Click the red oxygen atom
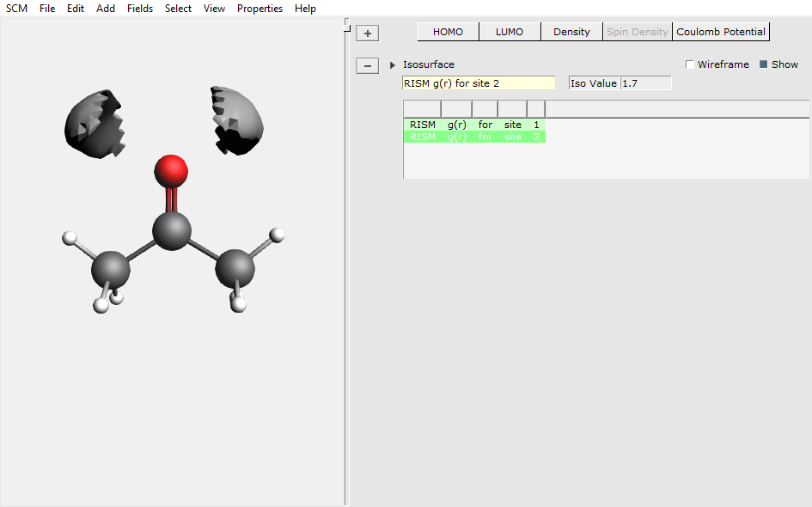 (x=172, y=170)
